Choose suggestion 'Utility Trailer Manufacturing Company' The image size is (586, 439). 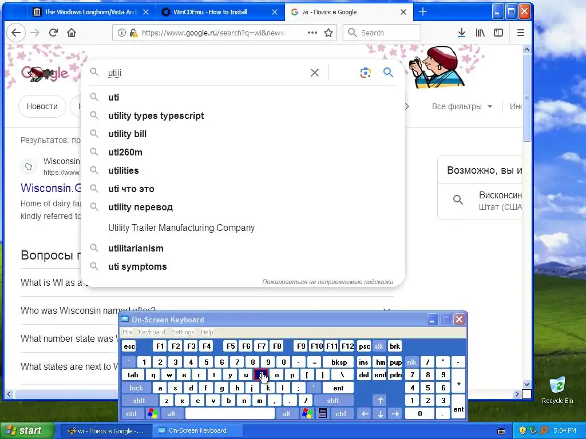(243, 228)
